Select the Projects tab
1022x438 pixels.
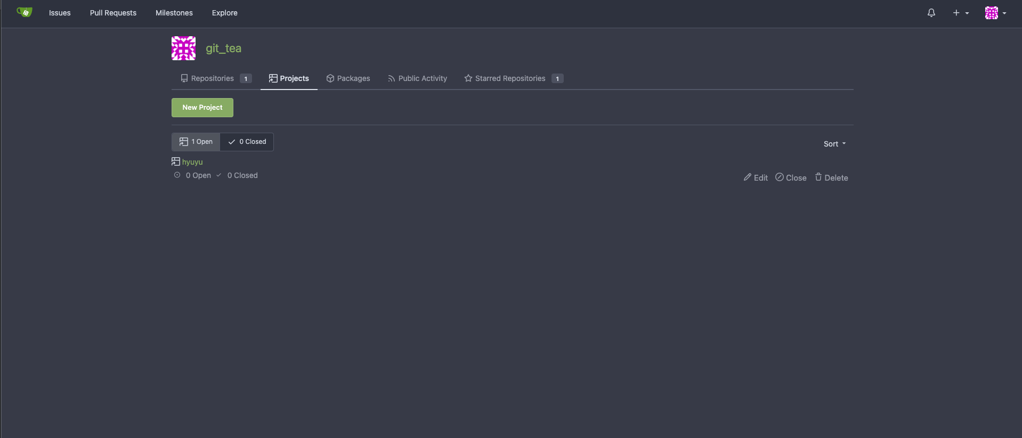coord(289,78)
